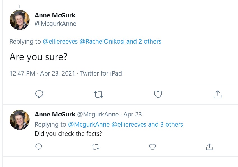Viewport: 238px width, 167px height.
Task: Open the @RachelOnikosi profile link
Action: pos(102,42)
